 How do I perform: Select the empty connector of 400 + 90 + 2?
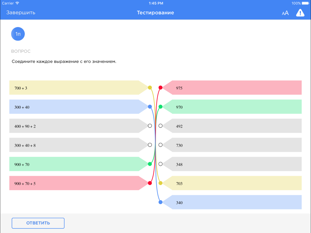coord(150,126)
